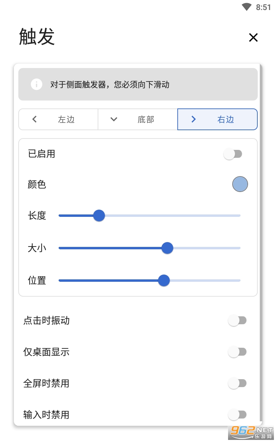
Task: Tap the 对于侧面触发器 hint banner text
Action: pyautogui.click(x=110, y=85)
